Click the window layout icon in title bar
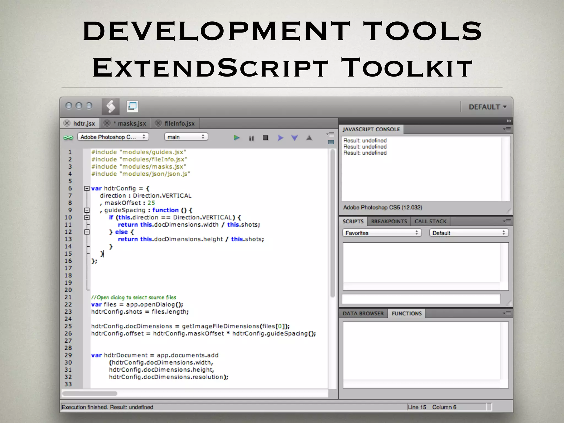564x423 pixels. tap(132, 106)
